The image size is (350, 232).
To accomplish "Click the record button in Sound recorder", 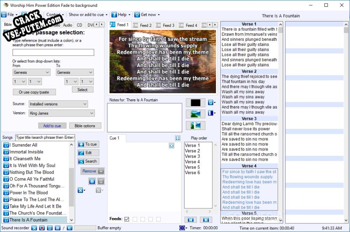I will (x=42, y=228).
